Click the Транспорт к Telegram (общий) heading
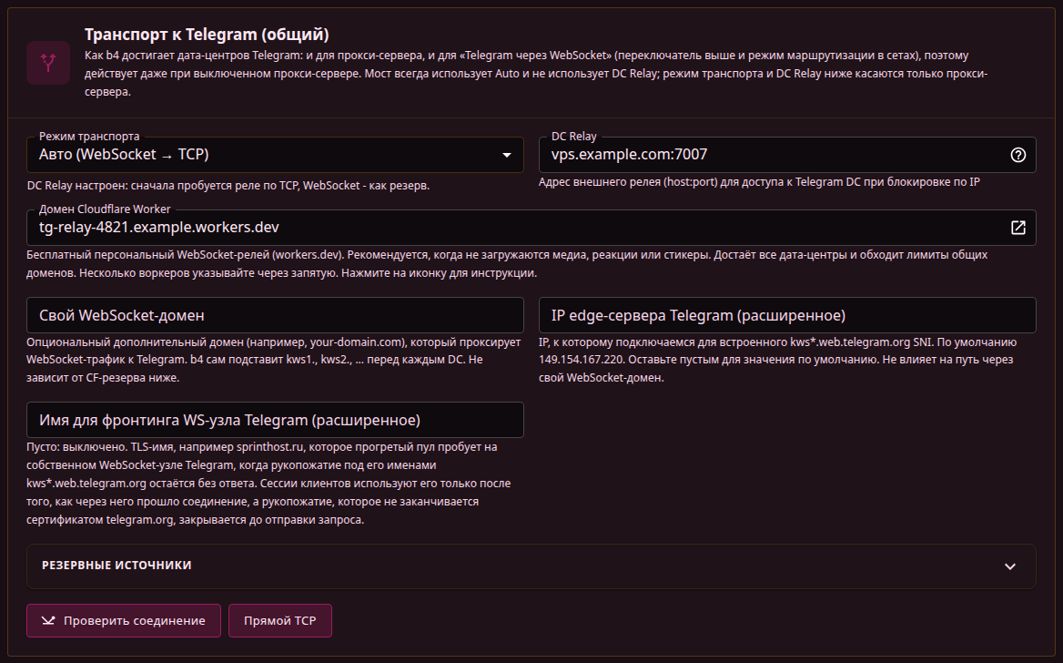The image size is (1063, 663). [207, 34]
